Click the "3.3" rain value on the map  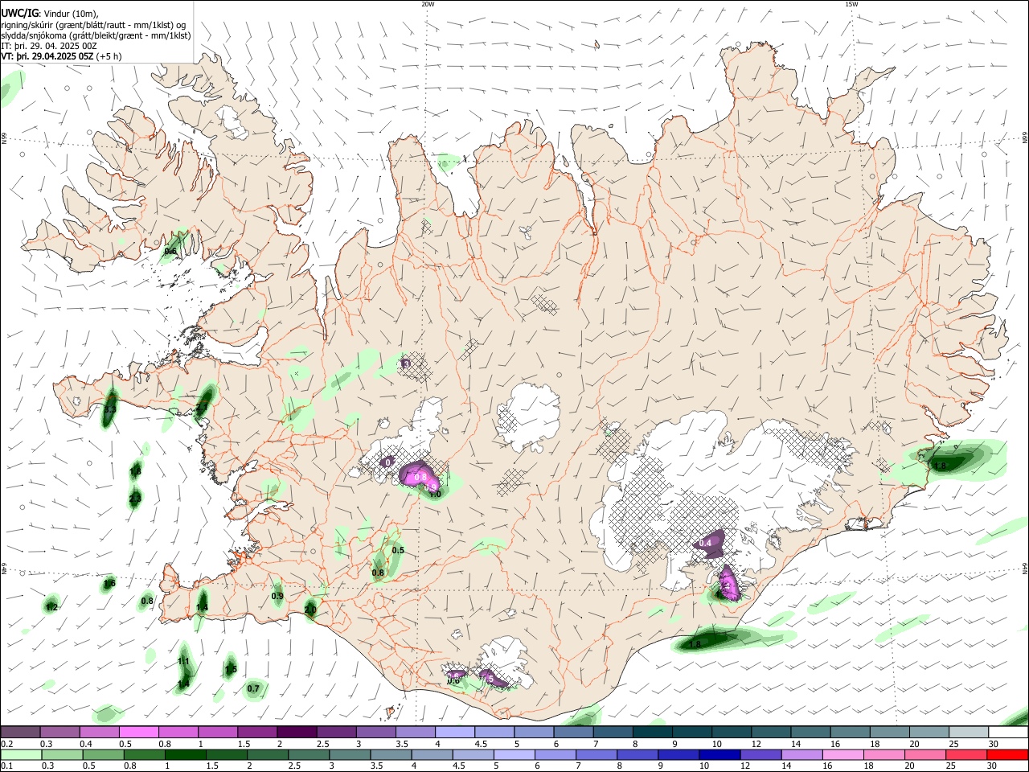tap(110, 409)
